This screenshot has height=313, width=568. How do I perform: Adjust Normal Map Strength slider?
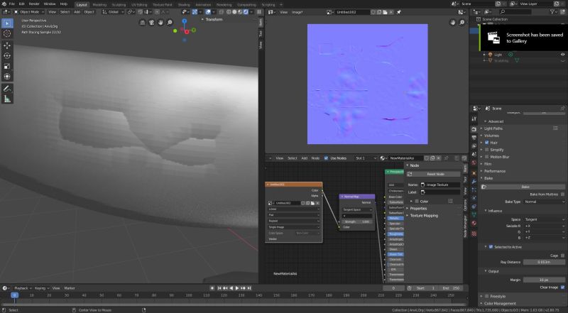coord(357,221)
